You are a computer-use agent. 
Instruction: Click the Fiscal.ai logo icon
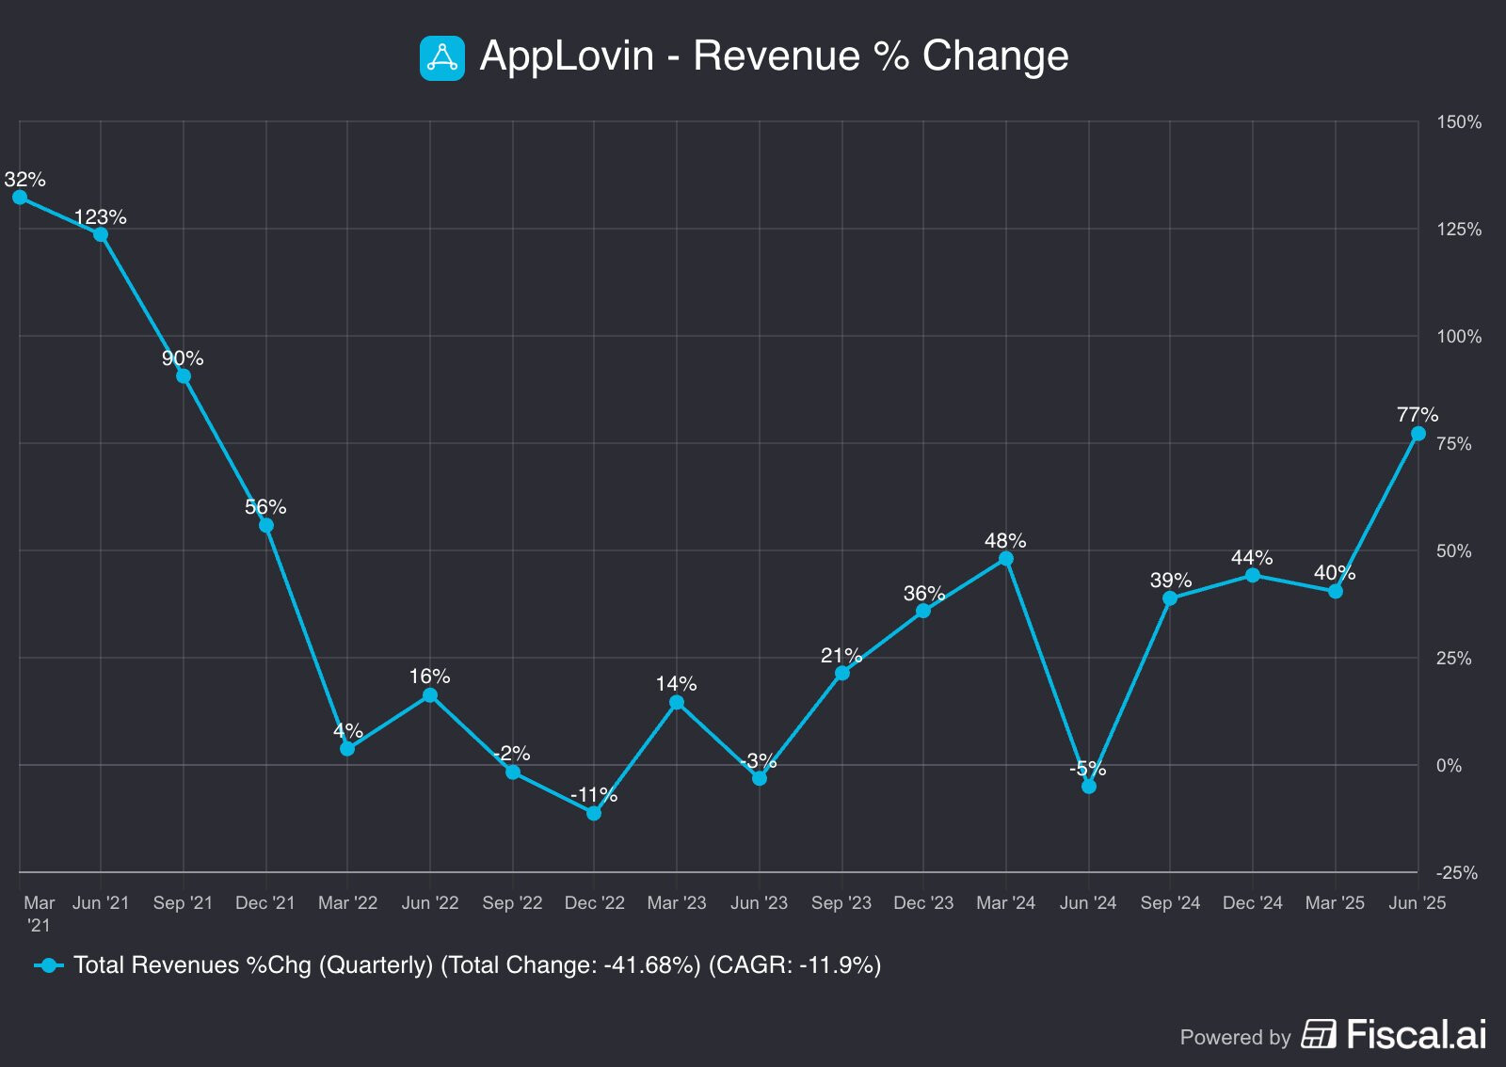point(1318,1033)
